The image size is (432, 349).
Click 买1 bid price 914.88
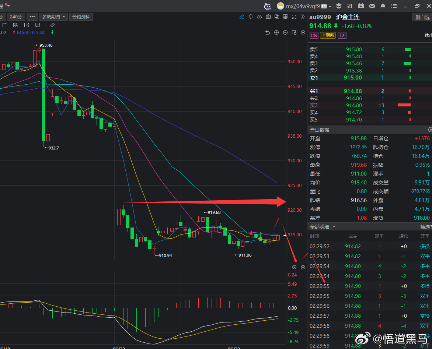(353, 91)
